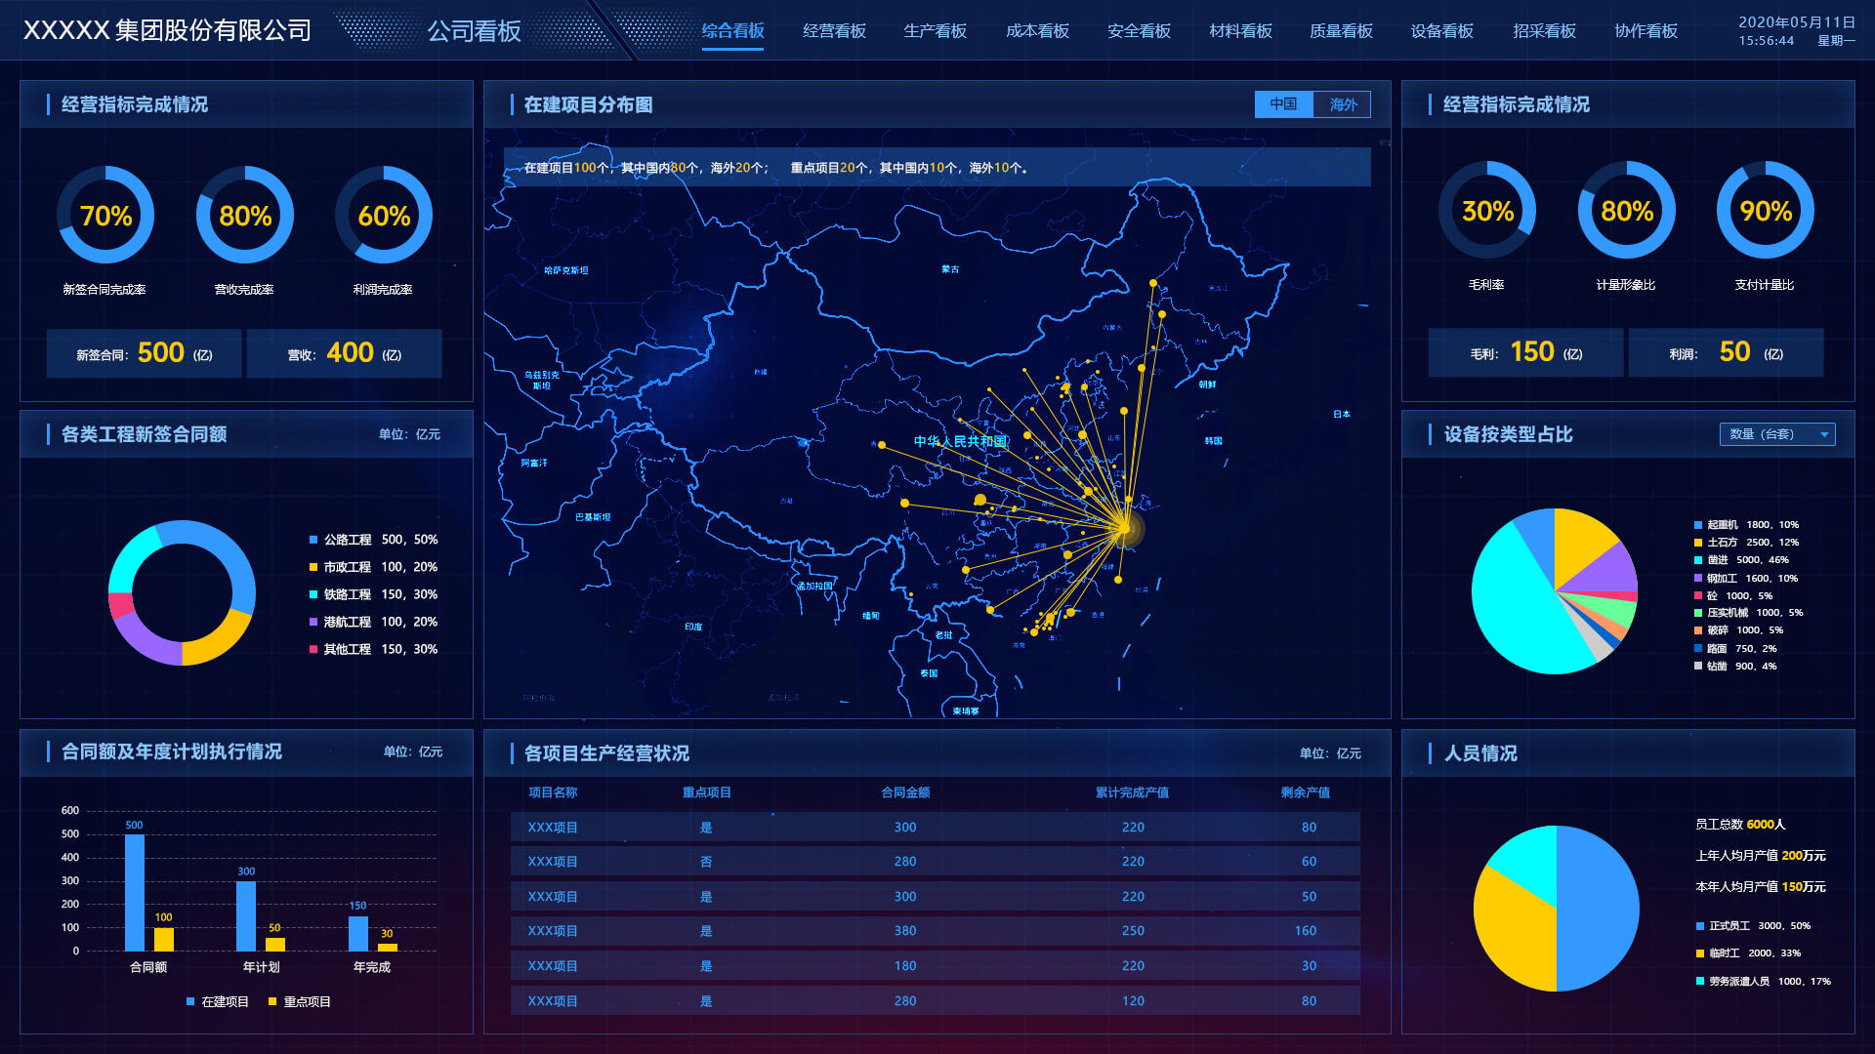
Task: Click the 盾进 equipment legend icon
Action: 1698,560
